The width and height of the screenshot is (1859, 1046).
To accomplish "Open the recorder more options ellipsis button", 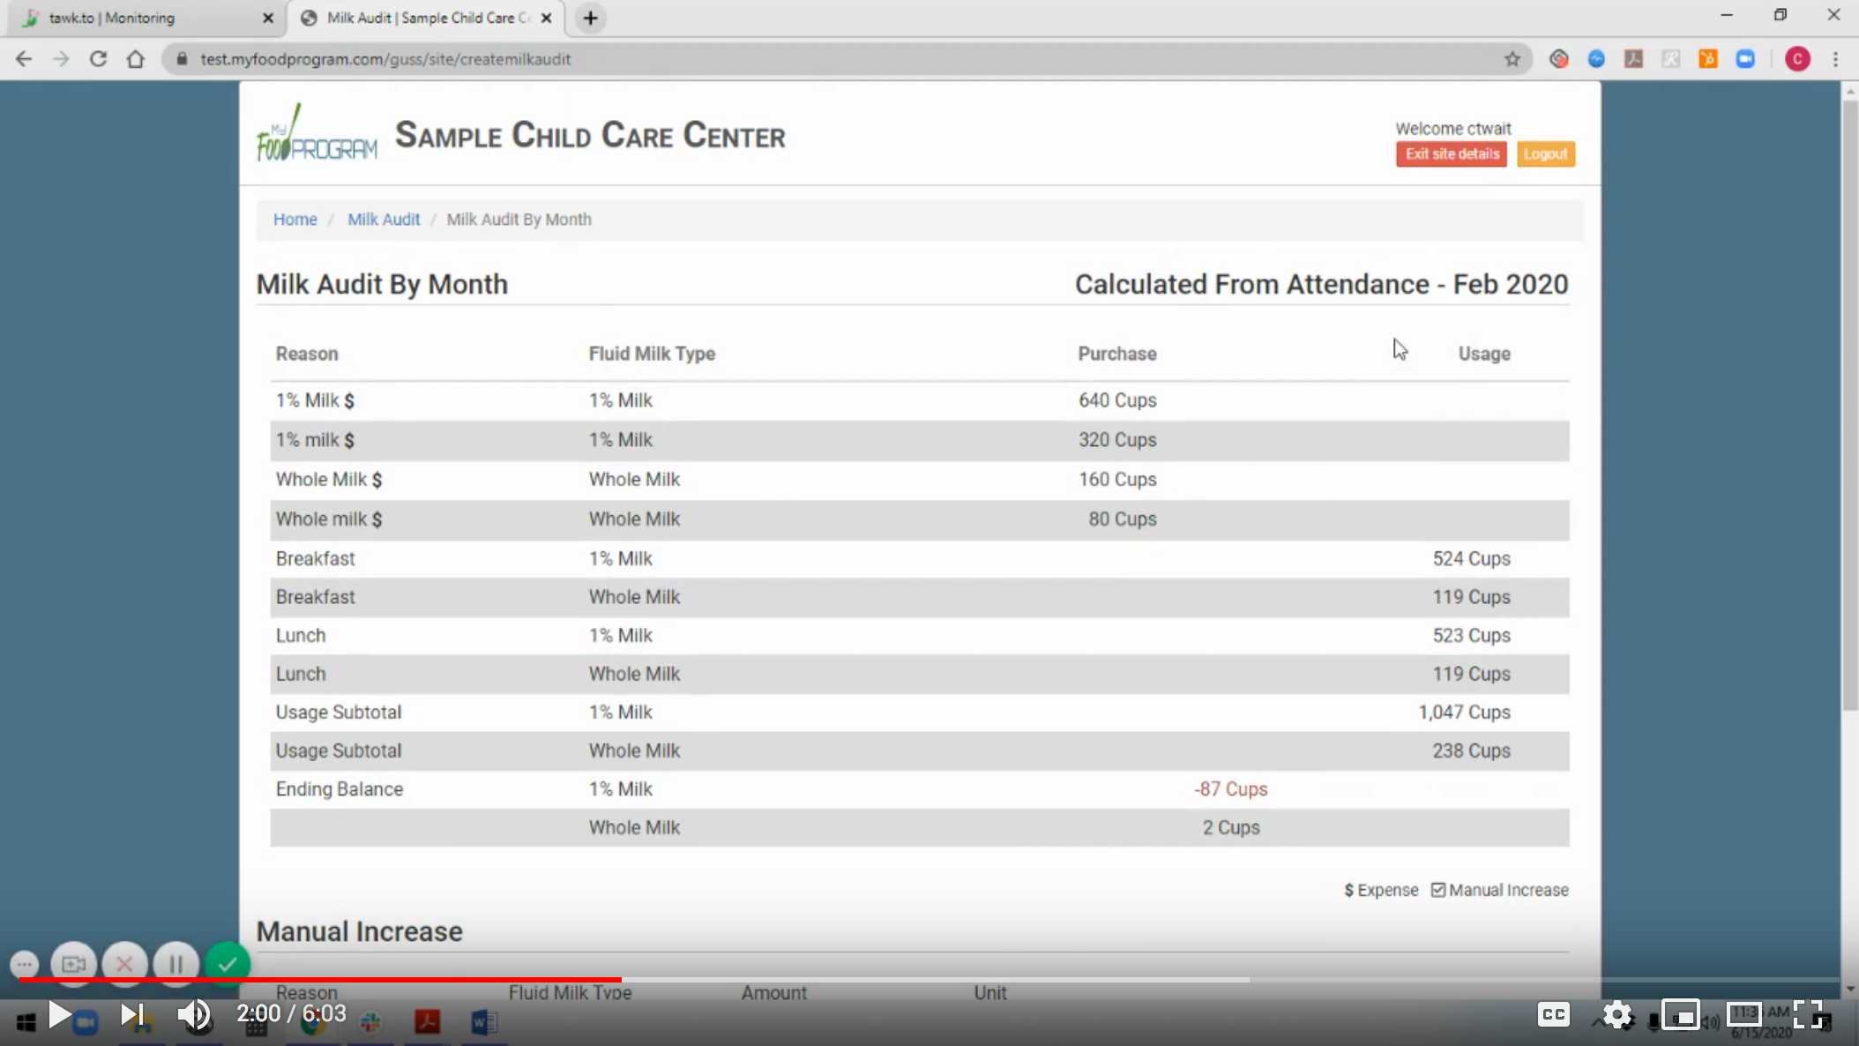I will point(24,964).
